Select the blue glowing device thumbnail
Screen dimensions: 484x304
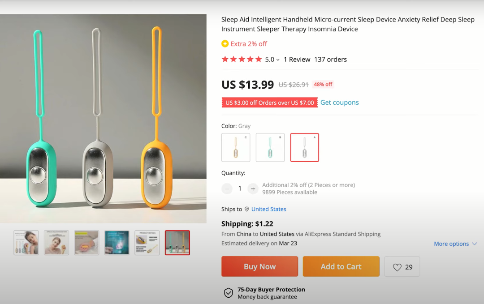coord(117,243)
